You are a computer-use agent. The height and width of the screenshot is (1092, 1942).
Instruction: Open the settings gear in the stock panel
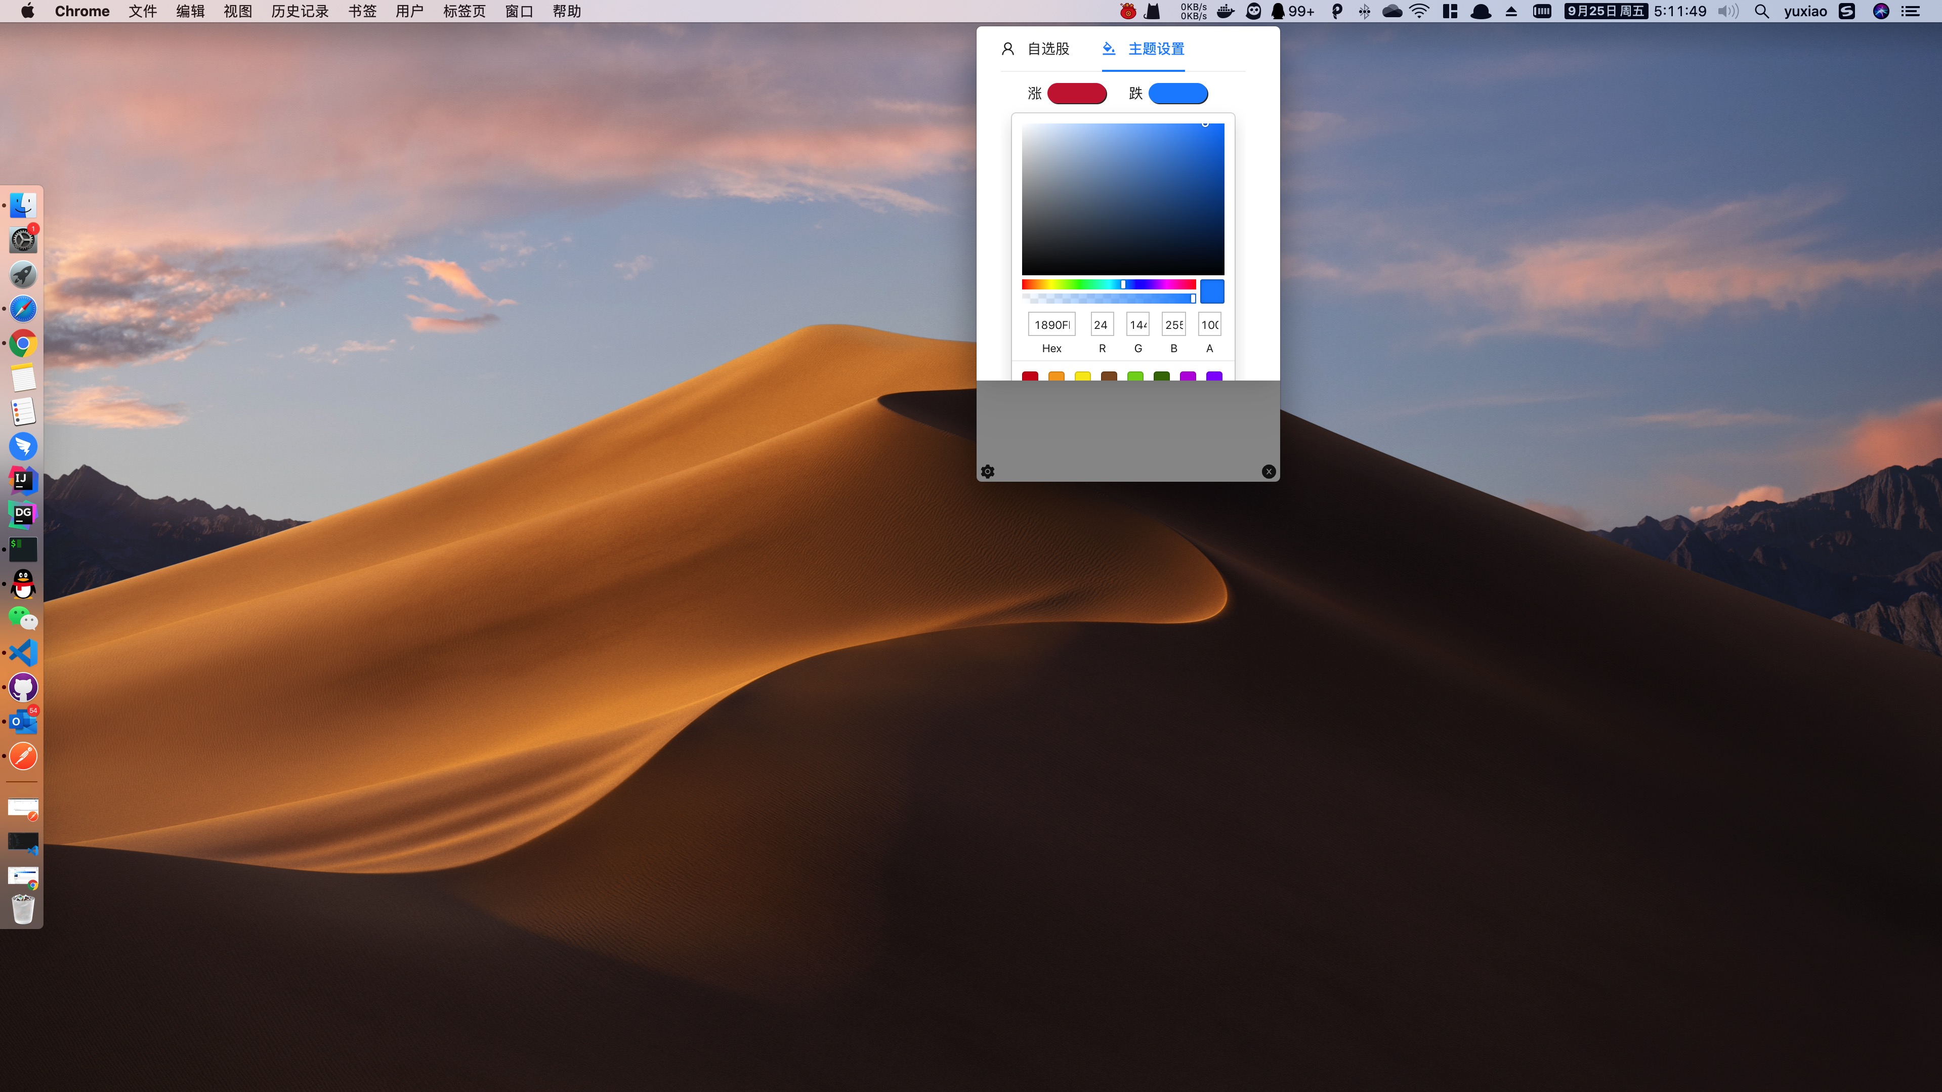pos(988,471)
